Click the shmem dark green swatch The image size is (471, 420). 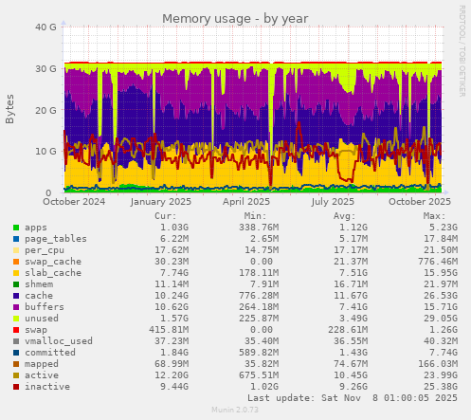pyautogui.click(x=16, y=284)
